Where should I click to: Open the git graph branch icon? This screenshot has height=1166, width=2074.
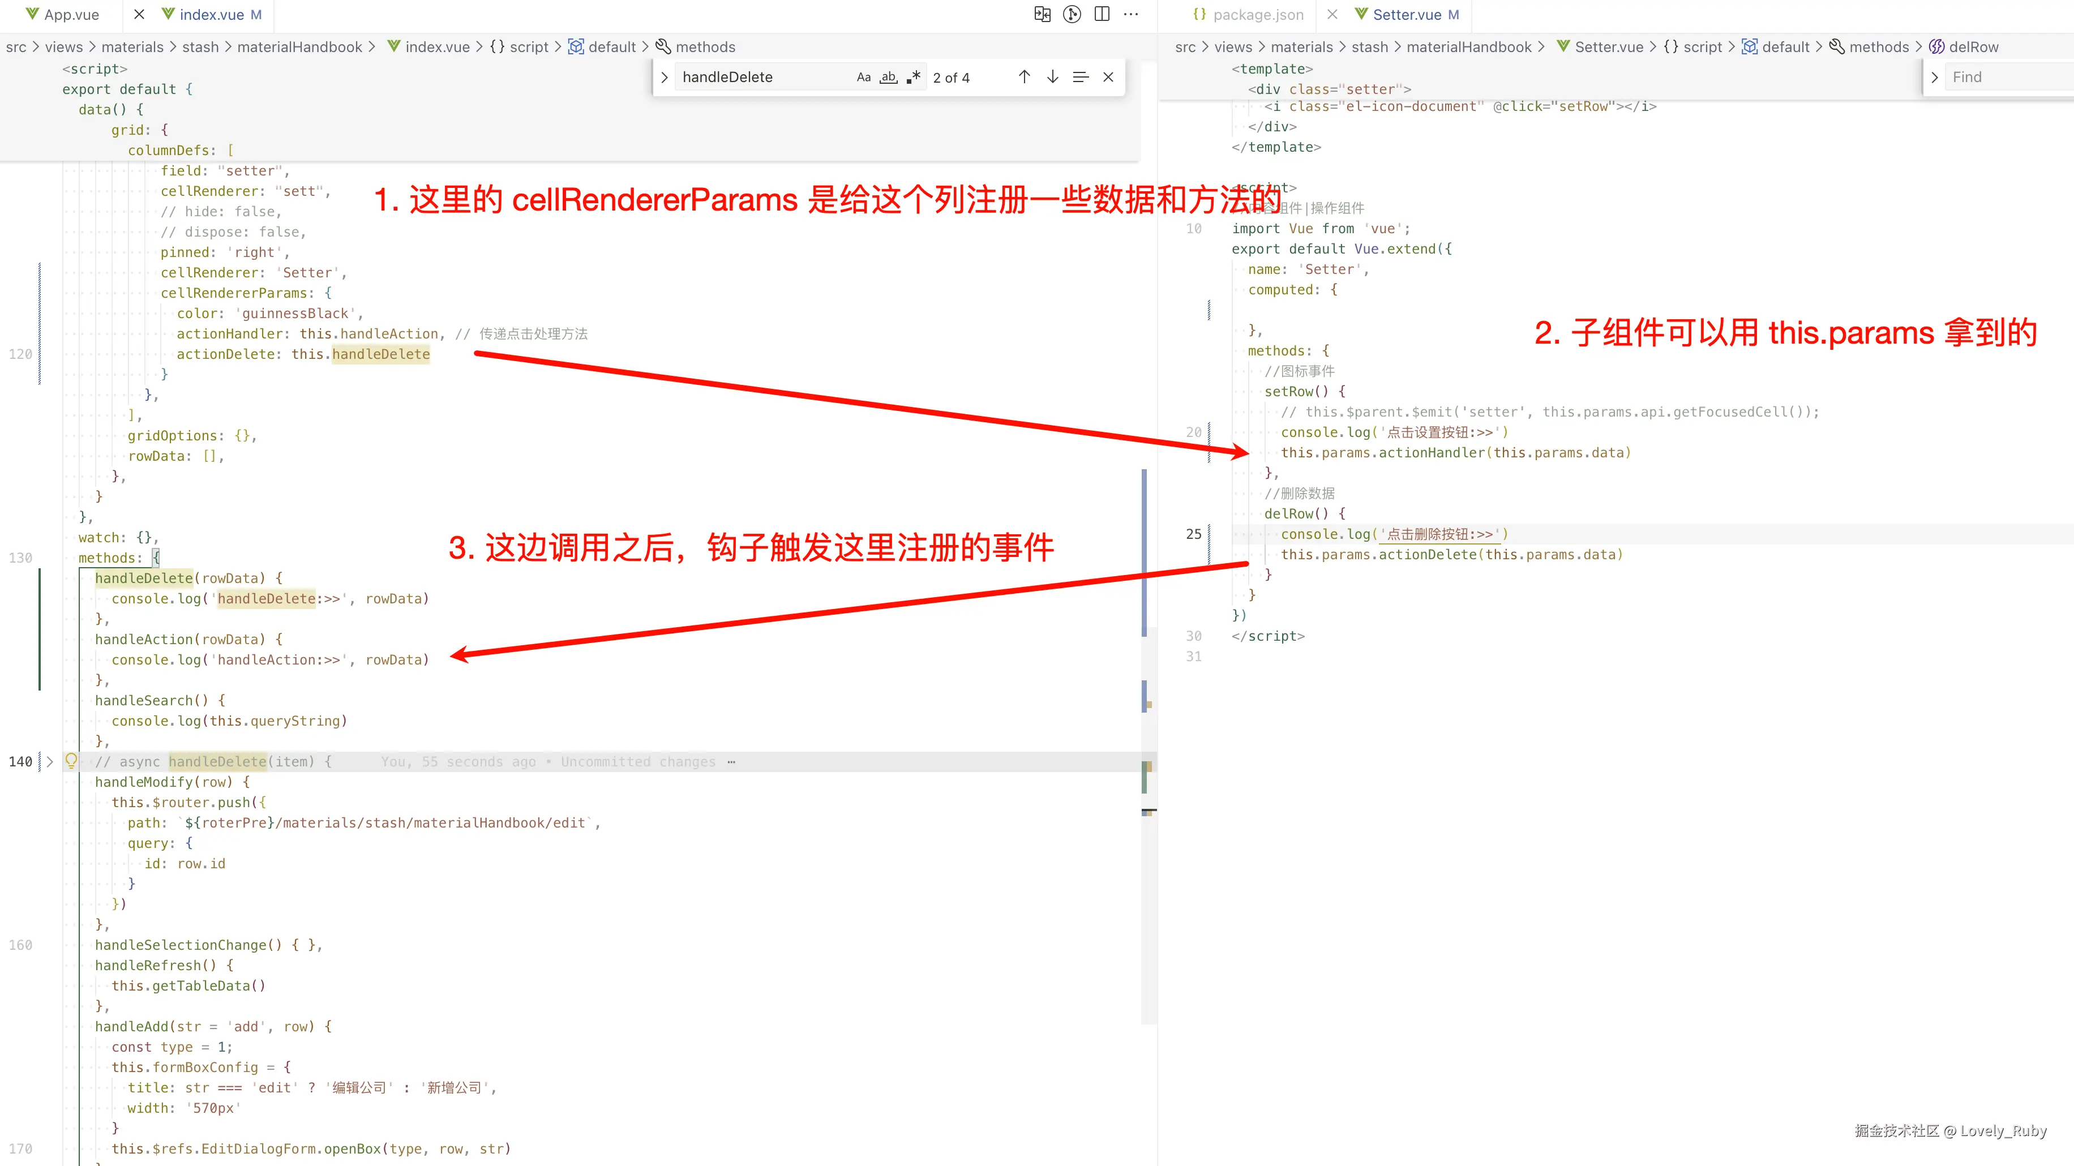coord(1072,14)
